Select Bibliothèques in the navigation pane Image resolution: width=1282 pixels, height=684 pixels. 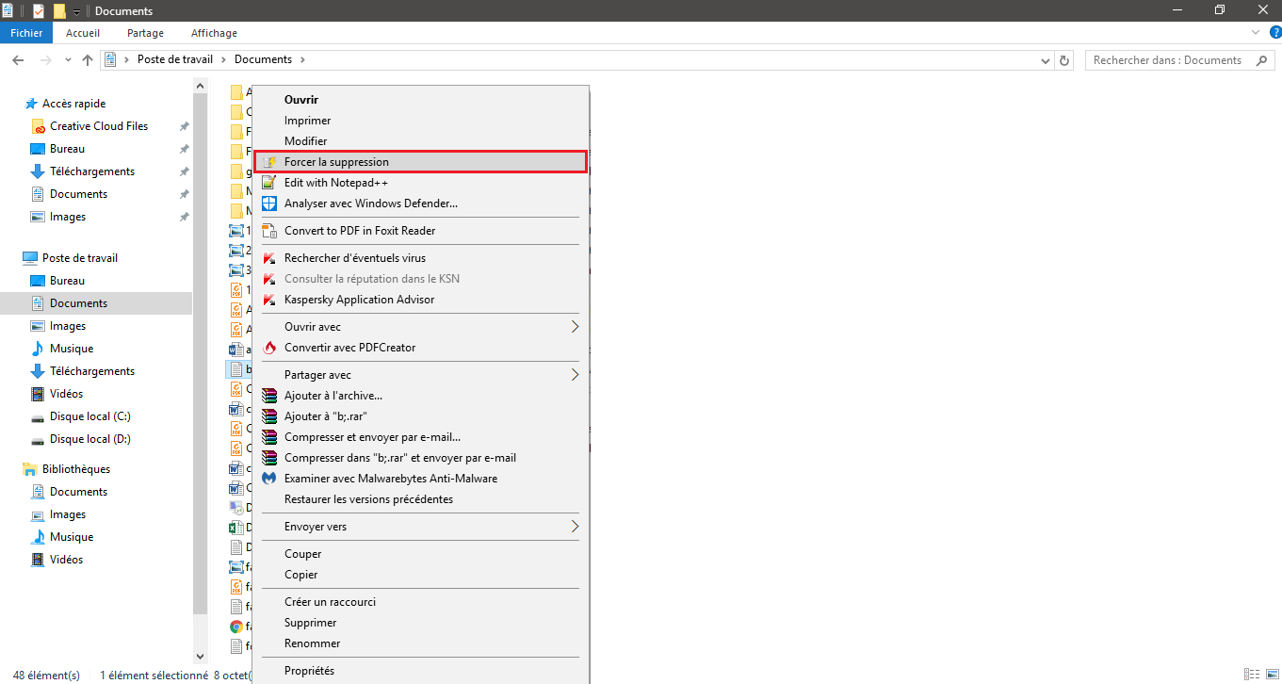tap(75, 469)
